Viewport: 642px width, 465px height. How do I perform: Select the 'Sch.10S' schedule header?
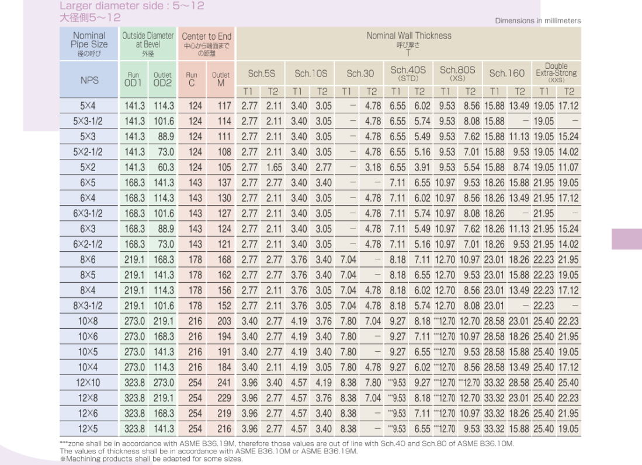[x=311, y=74]
